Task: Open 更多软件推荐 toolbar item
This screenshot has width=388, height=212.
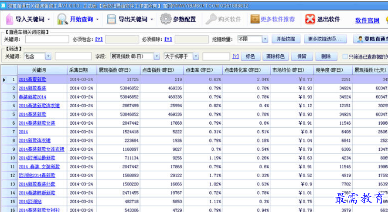Action: (x=272, y=19)
